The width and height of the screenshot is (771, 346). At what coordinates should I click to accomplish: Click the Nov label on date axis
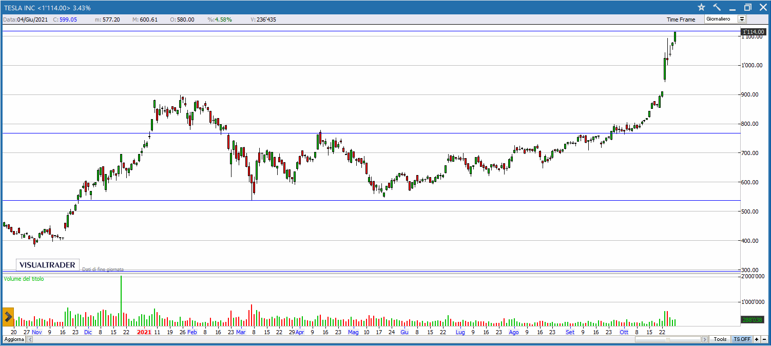(36, 332)
